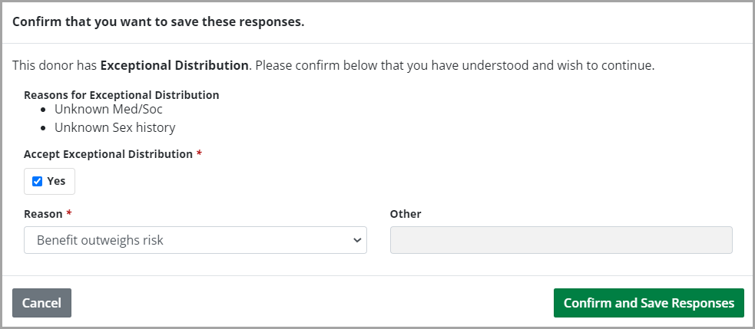Viewport: 755px width, 329px height.
Task: Click the dialog title 'Confirm that you want to save'
Action: click(158, 21)
